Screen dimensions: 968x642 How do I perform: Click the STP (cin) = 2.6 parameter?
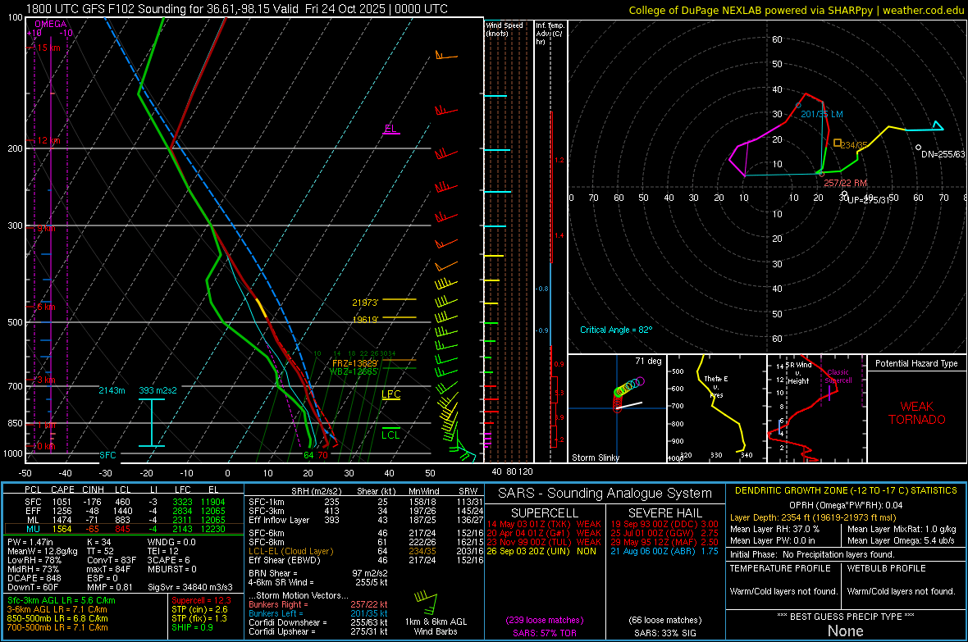click(199, 609)
